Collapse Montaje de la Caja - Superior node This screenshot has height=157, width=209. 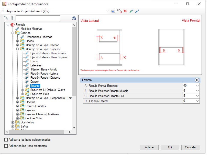(x=17, y=49)
